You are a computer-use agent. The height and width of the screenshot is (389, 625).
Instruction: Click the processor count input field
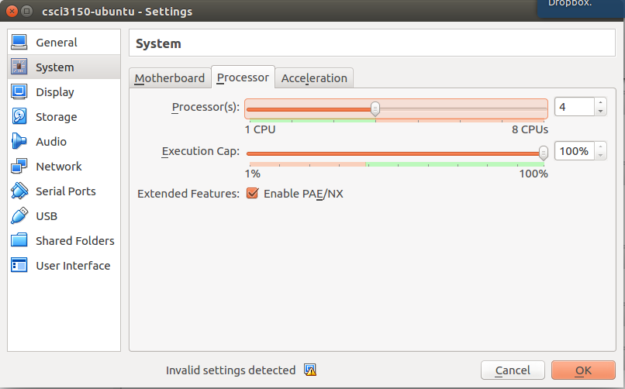[x=574, y=108]
